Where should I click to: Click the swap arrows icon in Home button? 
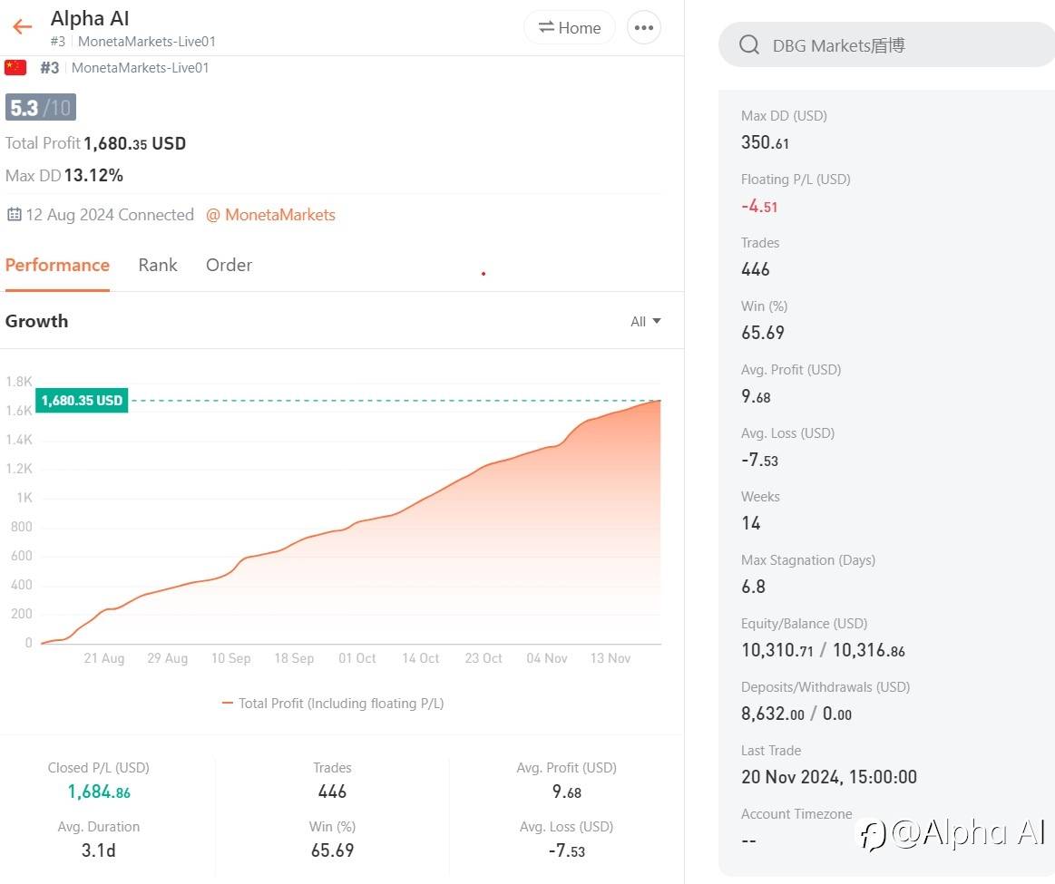(546, 27)
